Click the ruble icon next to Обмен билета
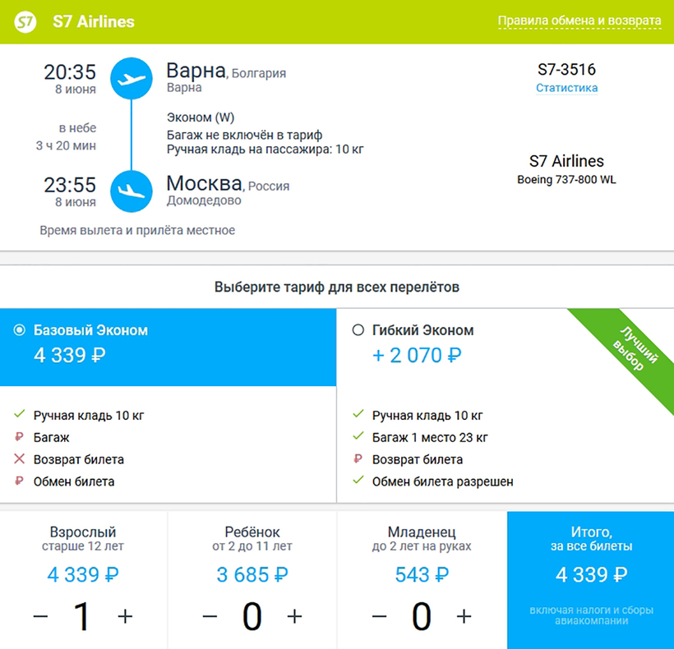674x649 pixels. tap(19, 481)
